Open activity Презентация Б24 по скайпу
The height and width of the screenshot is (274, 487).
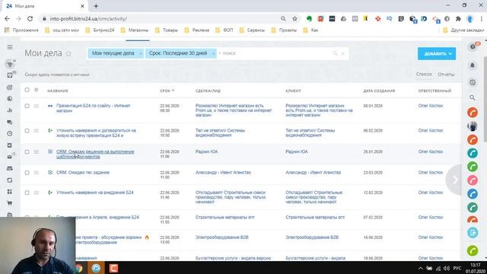[x=93, y=108]
